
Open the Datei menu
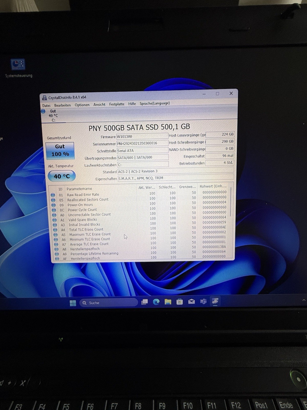click(x=46, y=105)
